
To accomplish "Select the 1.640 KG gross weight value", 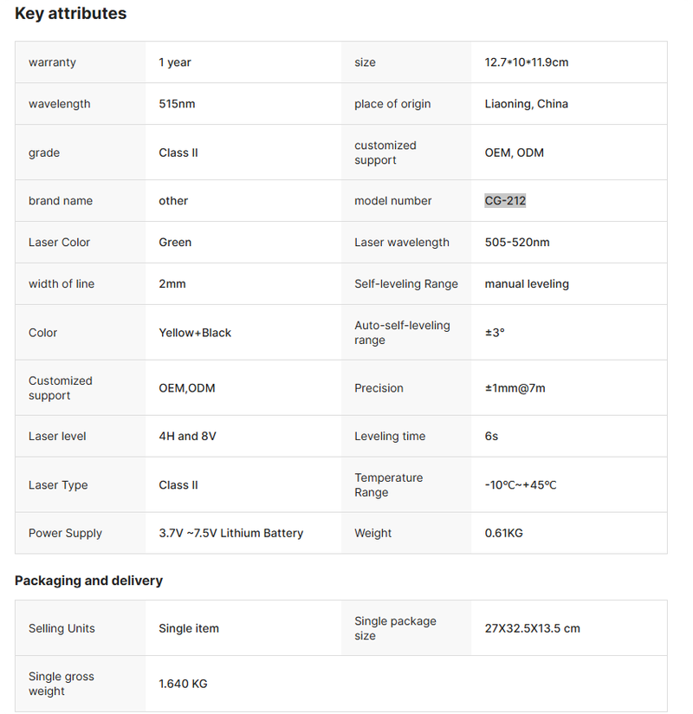I will 183,684.
